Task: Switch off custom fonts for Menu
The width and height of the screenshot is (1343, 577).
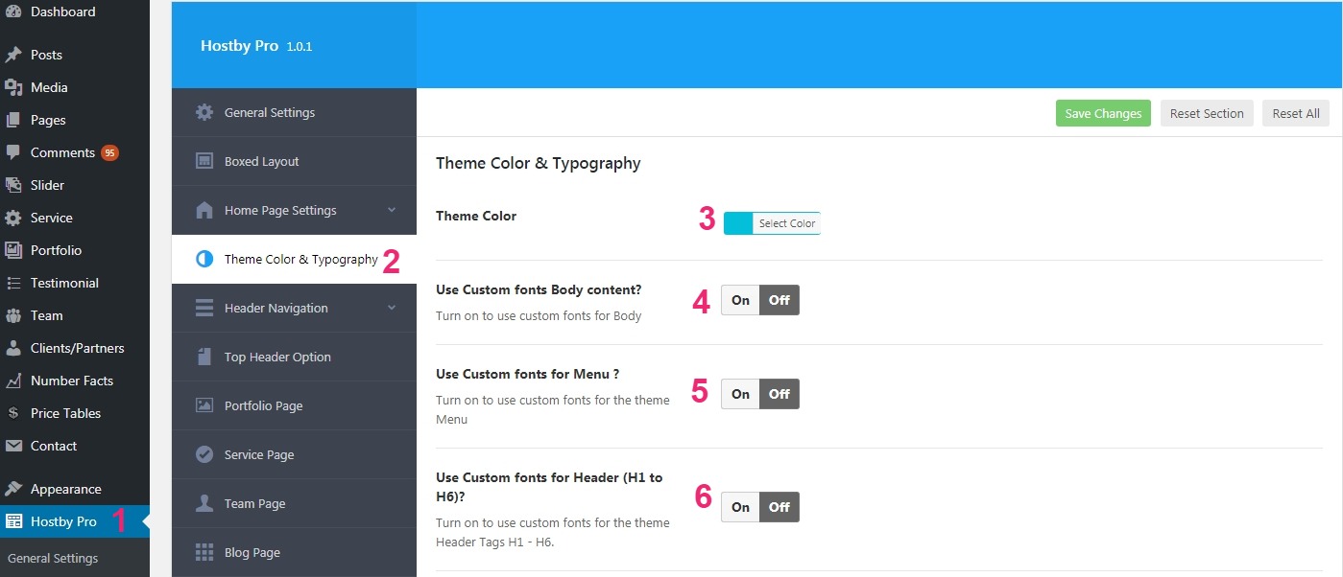Action: [x=779, y=394]
